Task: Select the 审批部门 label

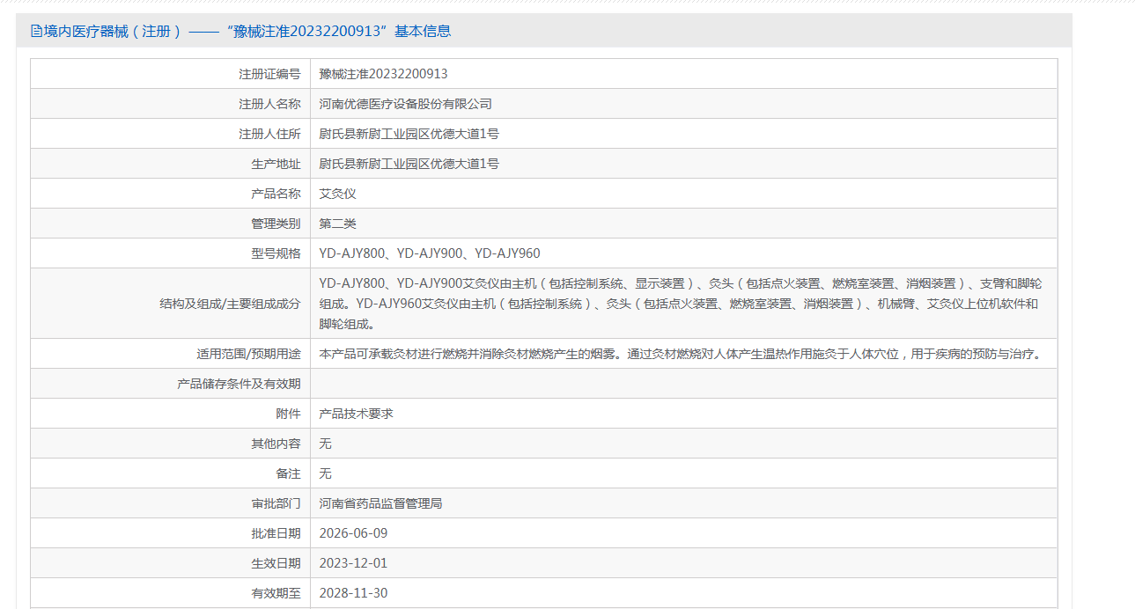Action: [276, 503]
